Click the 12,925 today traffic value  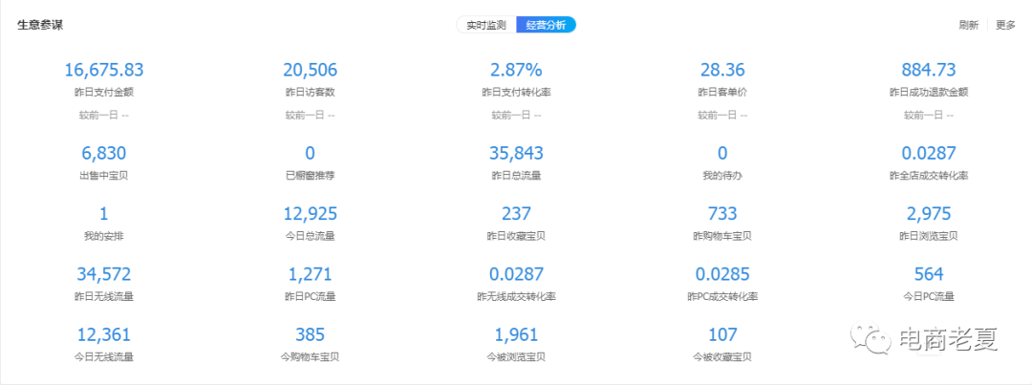coord(310,213)
